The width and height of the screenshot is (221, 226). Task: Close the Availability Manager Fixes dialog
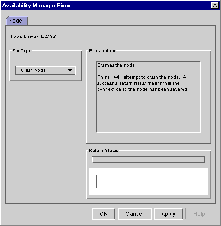coord(215,6)
